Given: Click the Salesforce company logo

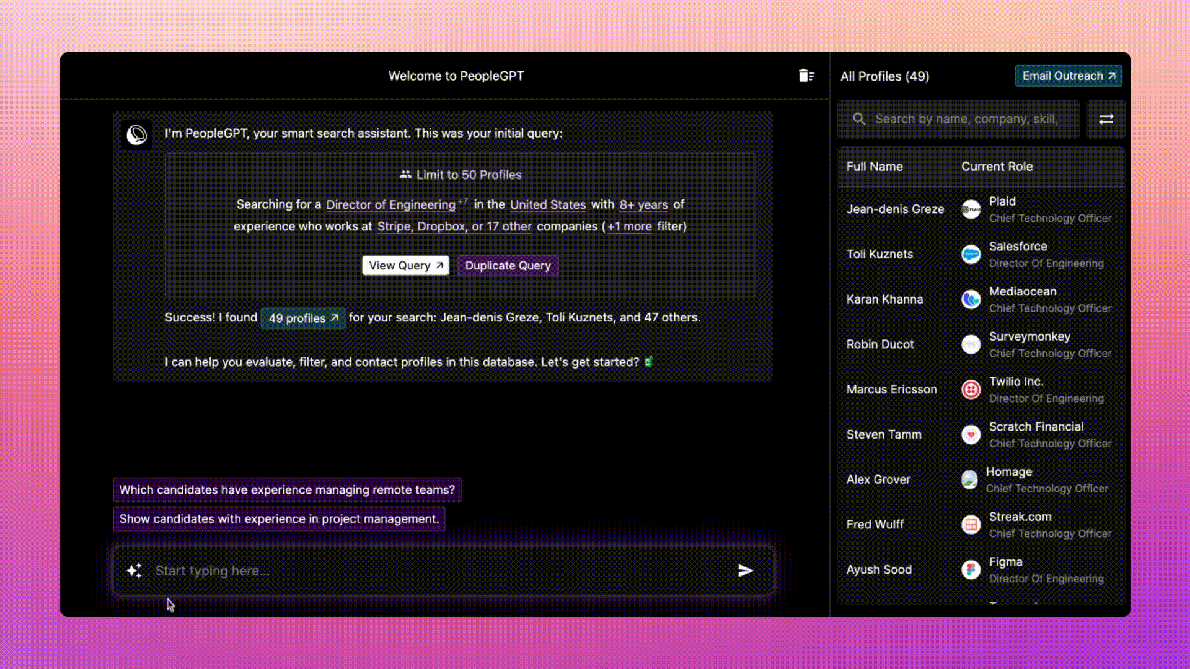Looking at the screenshot, I should click(x=971, y=255).
